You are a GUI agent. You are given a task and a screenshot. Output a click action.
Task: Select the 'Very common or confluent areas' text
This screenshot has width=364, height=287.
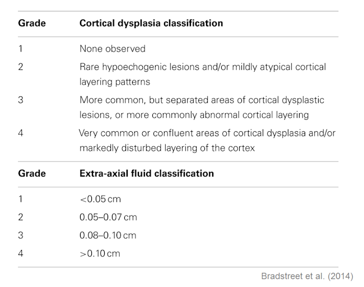(207, 140)
